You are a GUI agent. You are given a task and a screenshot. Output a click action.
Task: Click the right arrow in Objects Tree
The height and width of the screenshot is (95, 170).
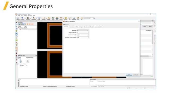point(33,24)
